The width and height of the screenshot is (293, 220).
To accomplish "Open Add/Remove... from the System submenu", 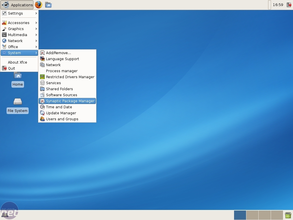I will (x=67, y=53).
